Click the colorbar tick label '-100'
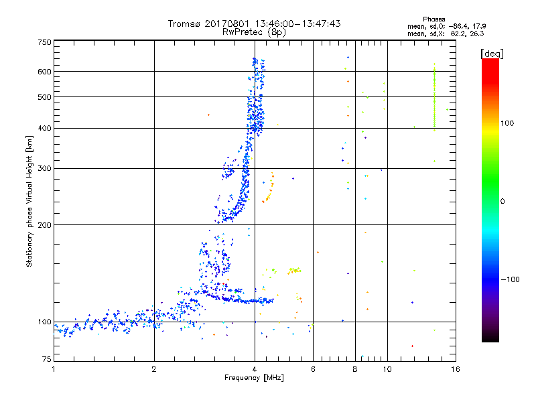The width and height of the screenshot is (536, 402). point(510,279)
